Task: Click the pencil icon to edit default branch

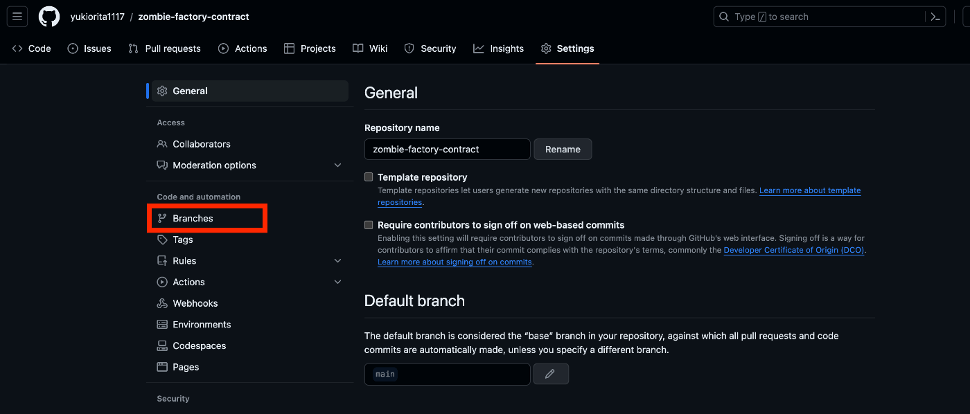Action: (x=550, y=374)
